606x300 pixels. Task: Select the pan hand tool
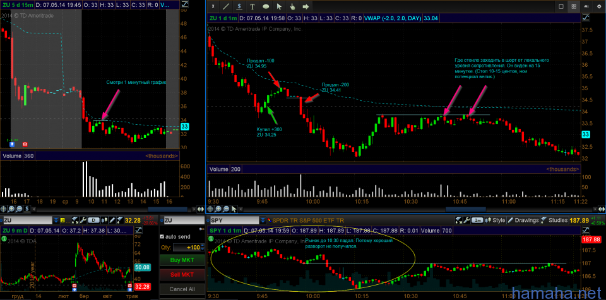[x=292, y=6]
